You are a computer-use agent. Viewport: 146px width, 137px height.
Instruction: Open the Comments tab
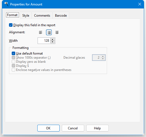tap(42, 16)
